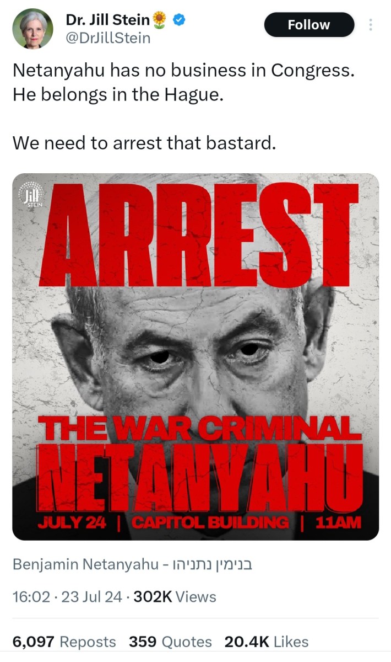Image resolution: width=391 pixels, height=662 pixels.
Task: Click the sunflower emoji after the display name
Action: [x=160, y=20]
